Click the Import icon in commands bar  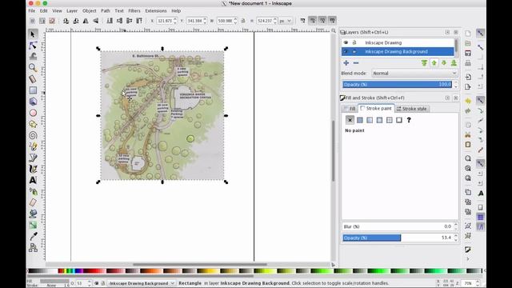(468, 77)
